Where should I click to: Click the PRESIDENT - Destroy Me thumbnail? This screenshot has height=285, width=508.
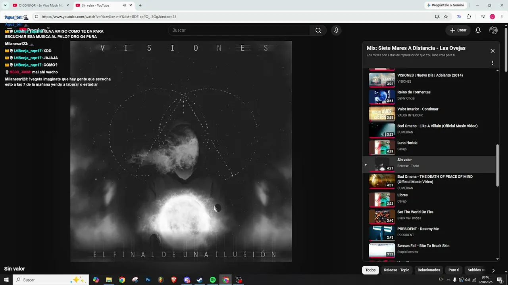tap(382, 234)
